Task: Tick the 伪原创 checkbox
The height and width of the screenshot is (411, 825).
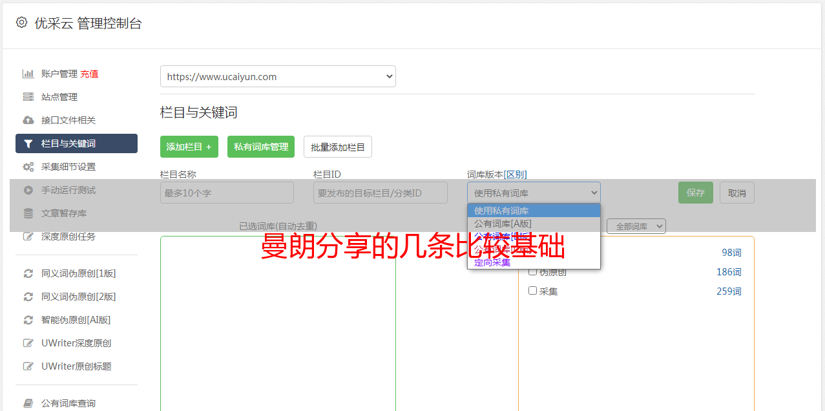Action: click(x=533, y=271)
